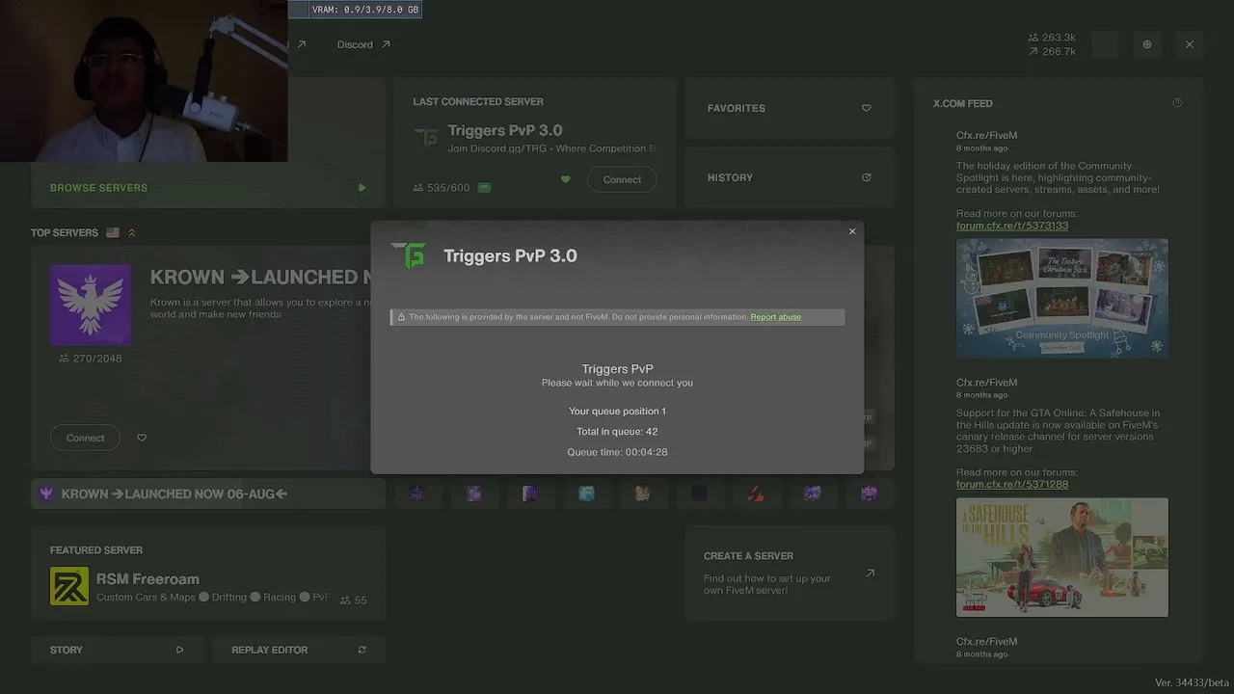Viewport: 1234px width, 694px height.
Task: Open the History tab
Action: pos(789,177)
